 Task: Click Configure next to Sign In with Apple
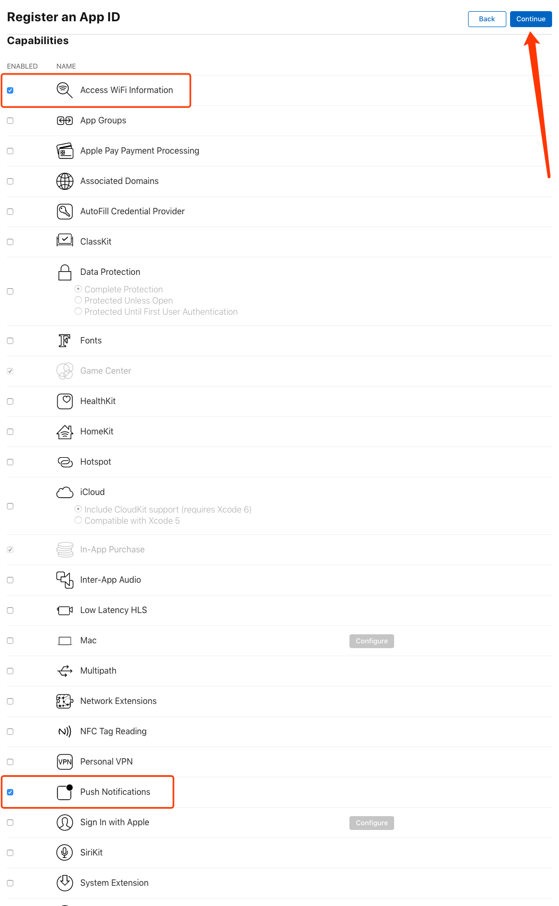pos(372,823)
